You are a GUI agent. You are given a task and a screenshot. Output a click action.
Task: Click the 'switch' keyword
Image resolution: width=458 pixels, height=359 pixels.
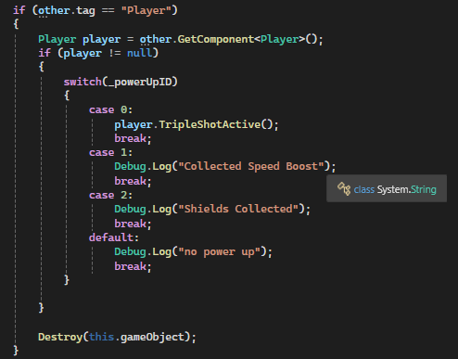[83, 82]
